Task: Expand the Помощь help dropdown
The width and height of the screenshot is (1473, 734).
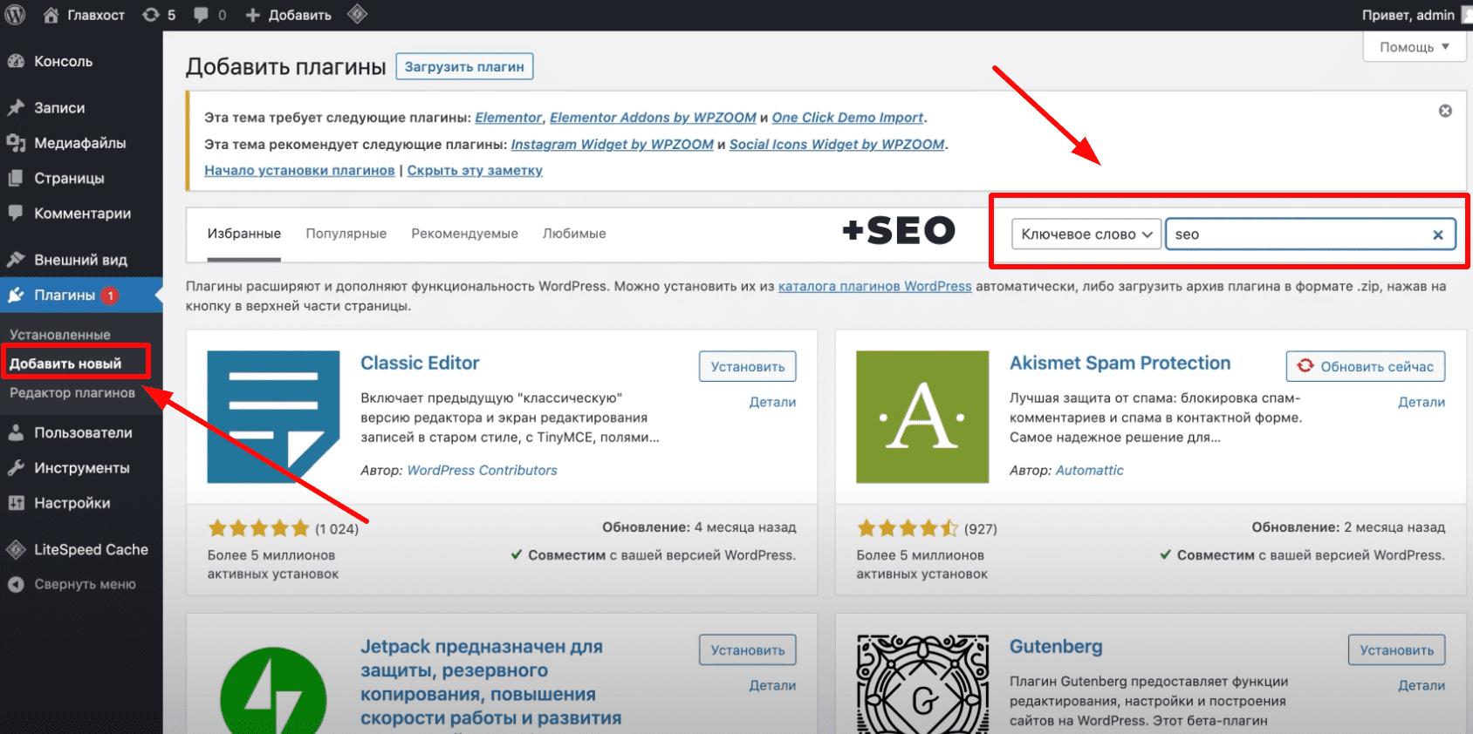Action: point(1414,47)
